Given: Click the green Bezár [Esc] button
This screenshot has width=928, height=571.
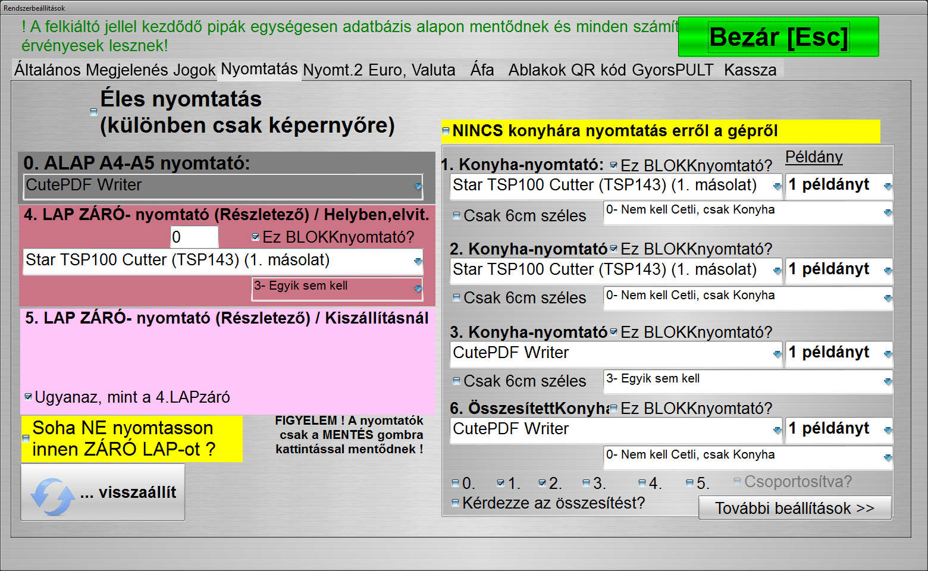Looking at the screenshot, I should click(x=778, y=37).
